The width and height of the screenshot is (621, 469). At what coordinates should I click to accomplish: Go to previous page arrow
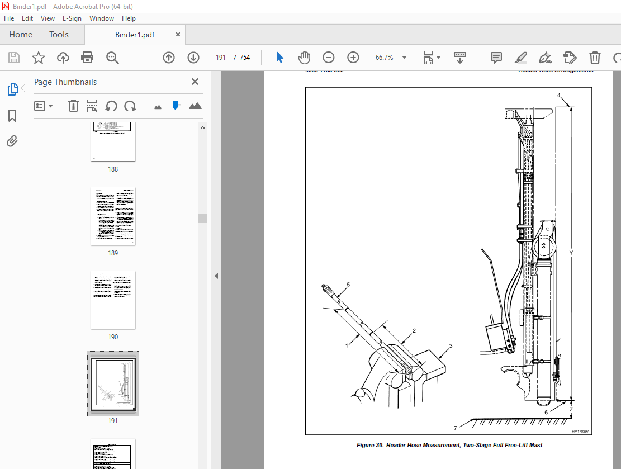(169, 58)
